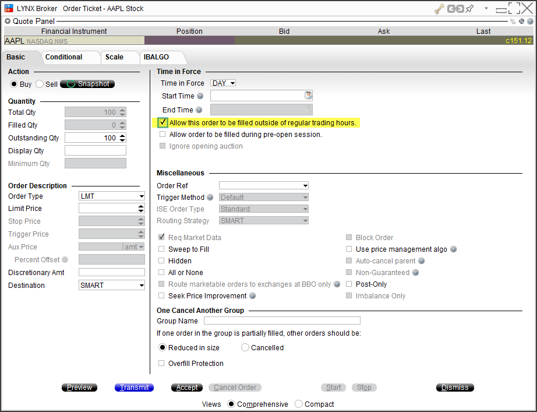Open the wrench configuration icon in title bar
Image resolution: width=537 pixels, height=412 pixels.
(x=439, y=9)
